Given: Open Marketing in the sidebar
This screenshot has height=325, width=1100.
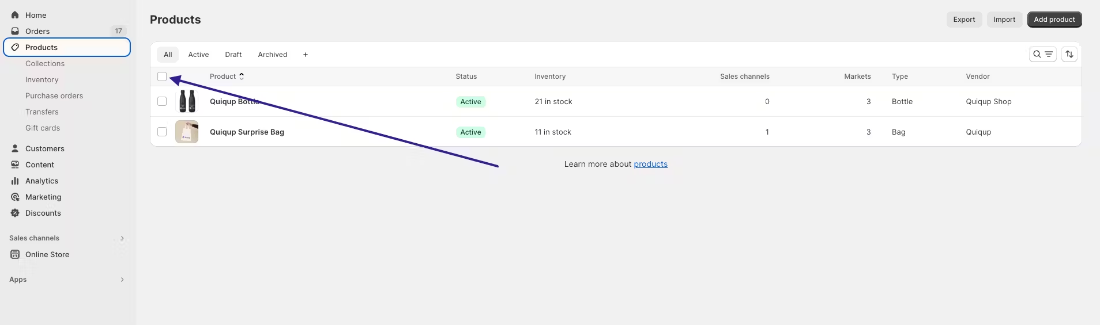Looking at the screenshot, I should [x=43, y=197].
